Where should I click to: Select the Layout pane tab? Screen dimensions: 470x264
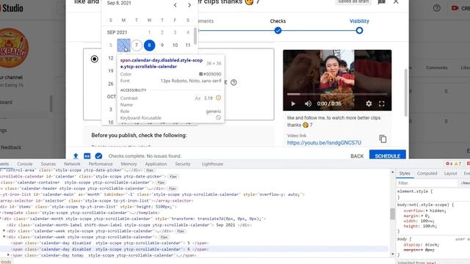point(450,174)
